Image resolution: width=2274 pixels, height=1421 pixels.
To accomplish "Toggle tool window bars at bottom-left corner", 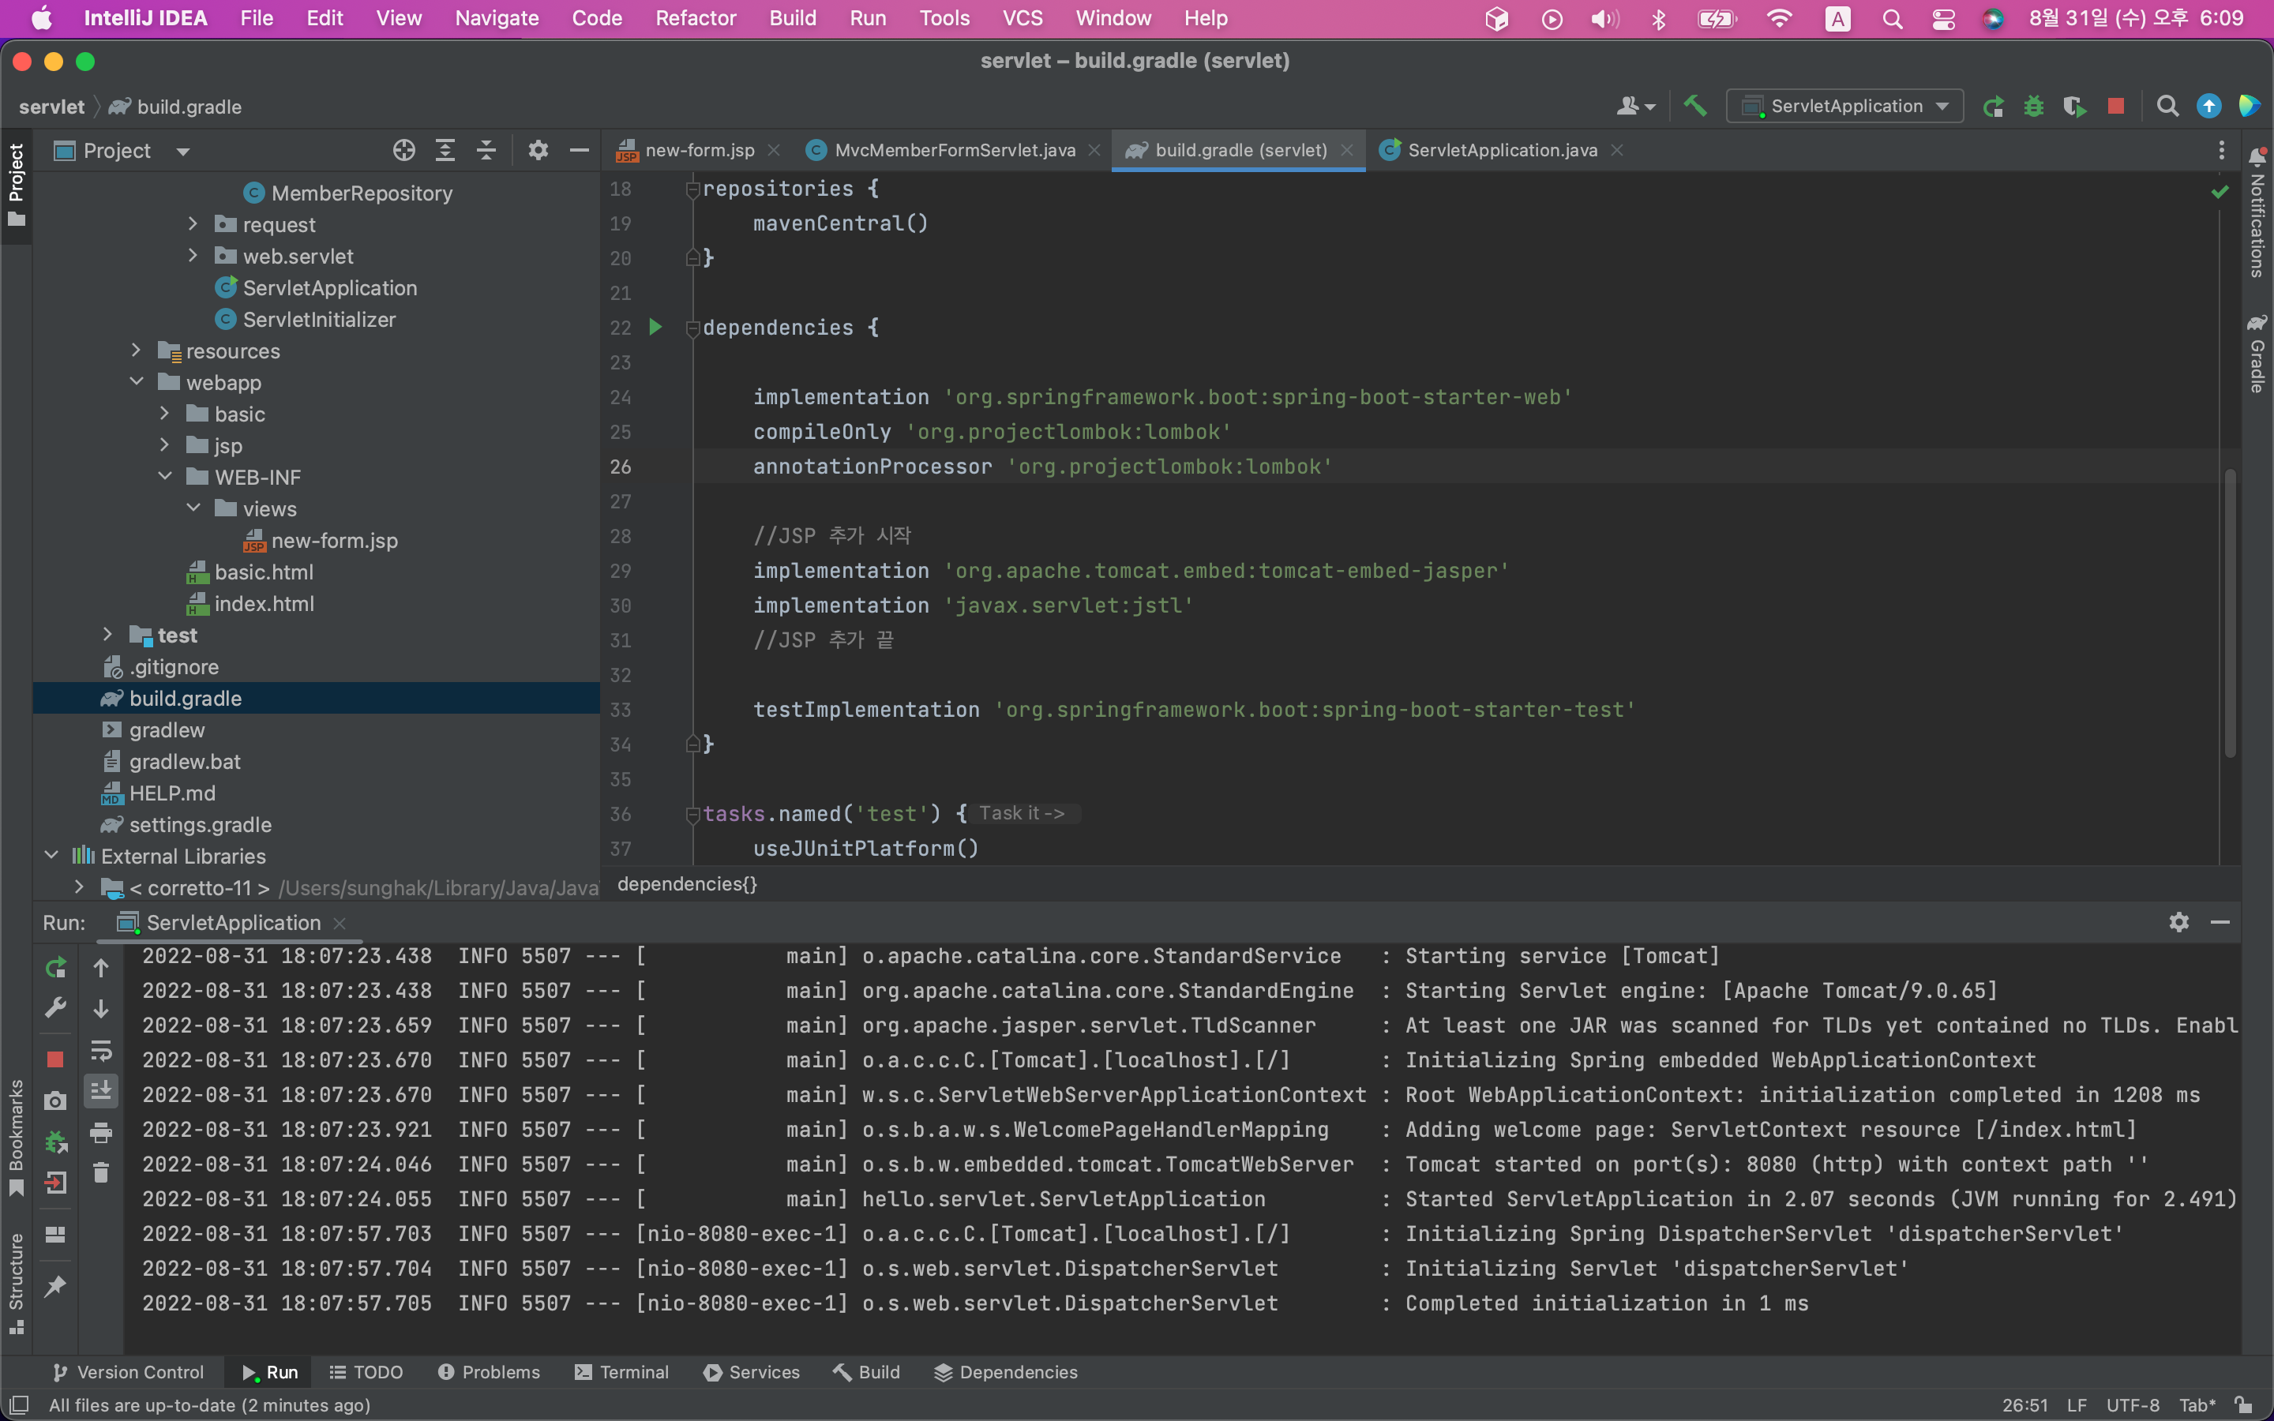I will 19,1405.
